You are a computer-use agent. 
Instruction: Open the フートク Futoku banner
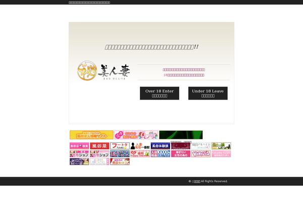click(120, 146)
